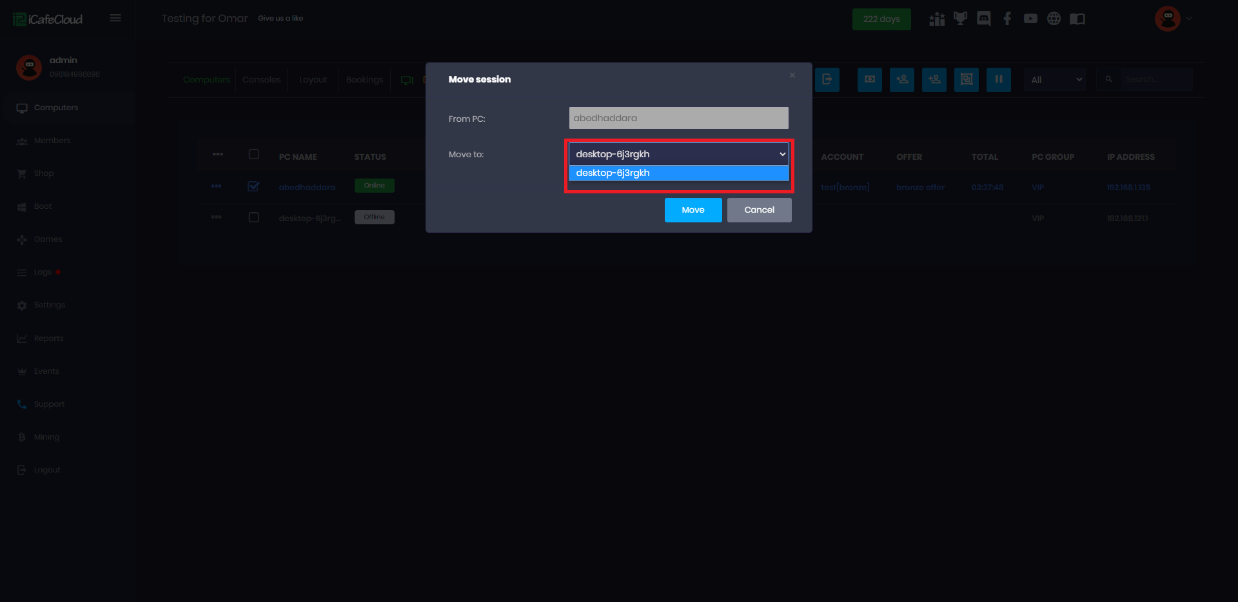Screen dimensions: 1238x602
Task: Toggle the hamburger sidebar menu icon
Action: pos(115,18)
